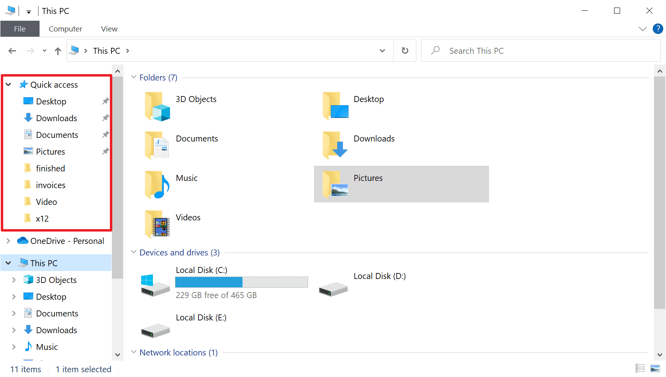
Task: Switch to details view in status bar
Action: pos(640,369)
